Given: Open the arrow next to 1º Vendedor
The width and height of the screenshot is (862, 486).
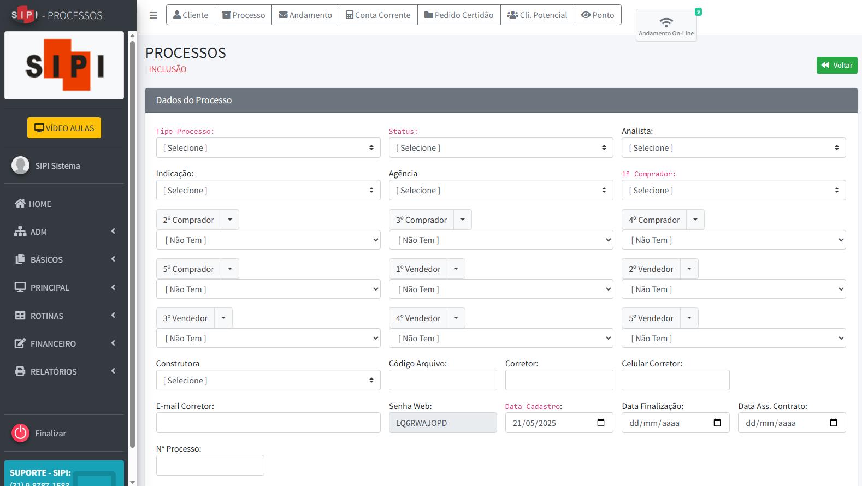Looking at the screenshot, I should coord(456,269).
